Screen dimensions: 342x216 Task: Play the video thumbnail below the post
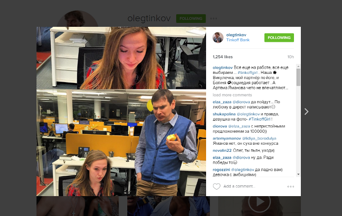[260, 202]
